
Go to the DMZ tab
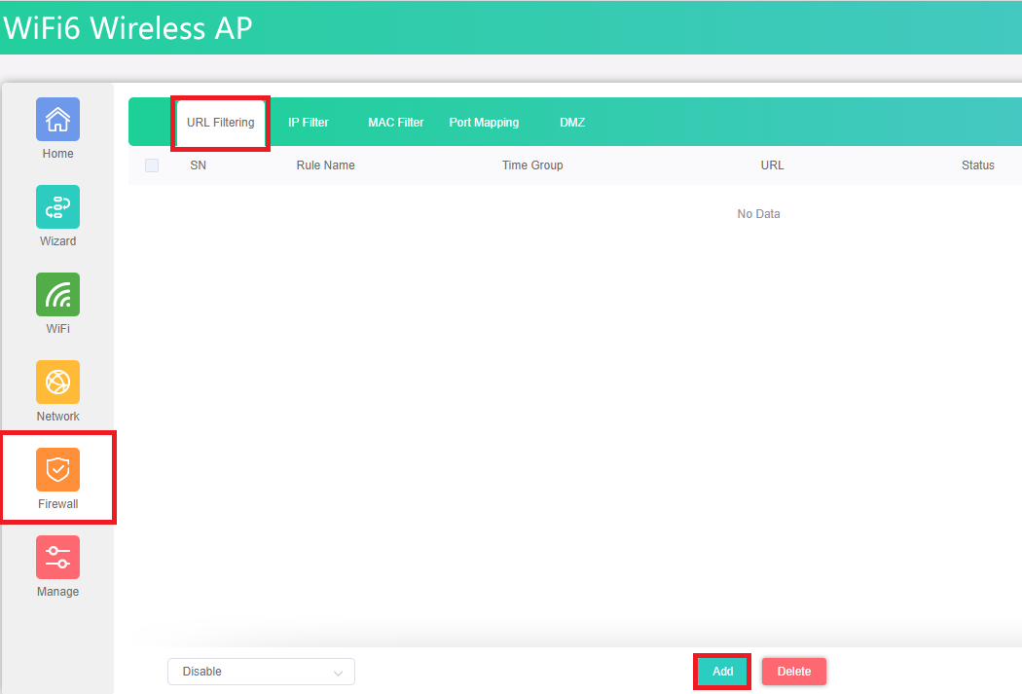572,123
